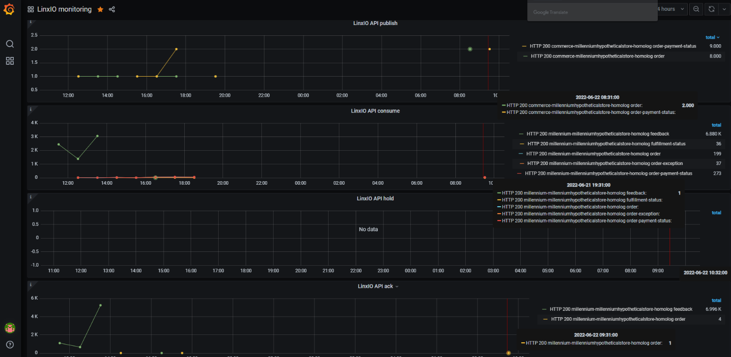The height and width of the screenshot is (357, 731).
Task: Show info for LinxIO API ack panel
Action: coord(30,284)
